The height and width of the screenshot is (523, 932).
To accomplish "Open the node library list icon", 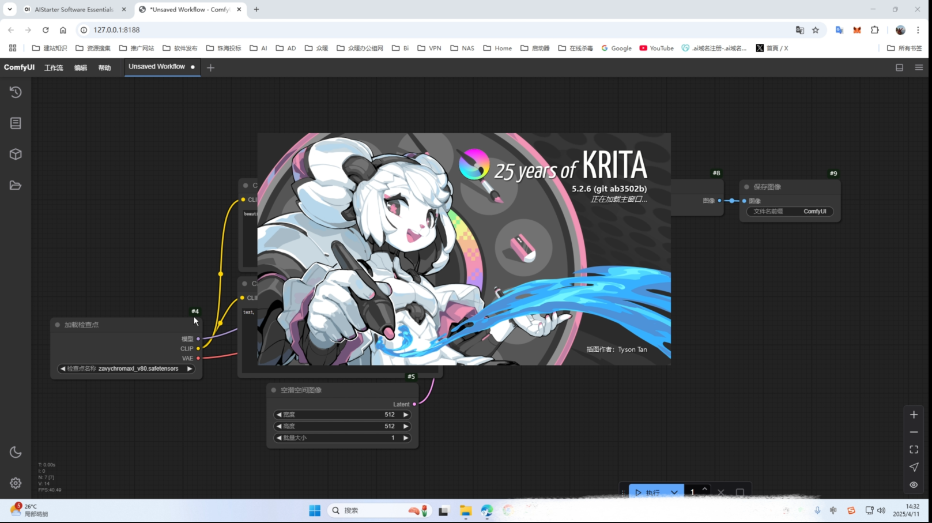I will tap(16, 123).
